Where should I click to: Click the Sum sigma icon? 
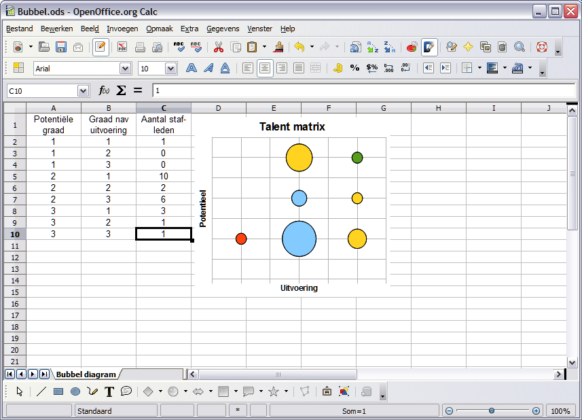tap(121, 90)
